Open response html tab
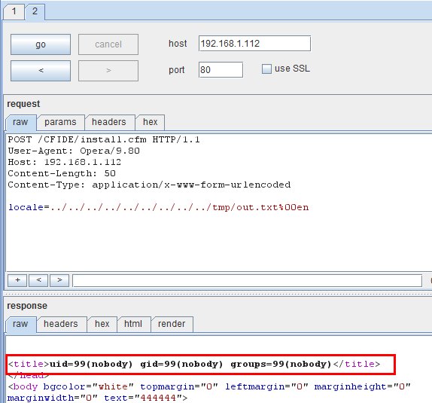This screenshot has height=403, width=432. click(133, 324)
